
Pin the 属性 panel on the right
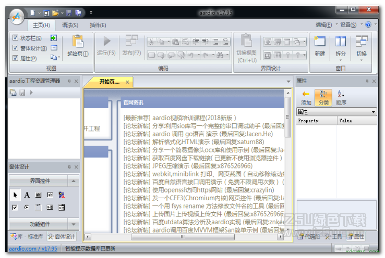(x=367, y=81)
